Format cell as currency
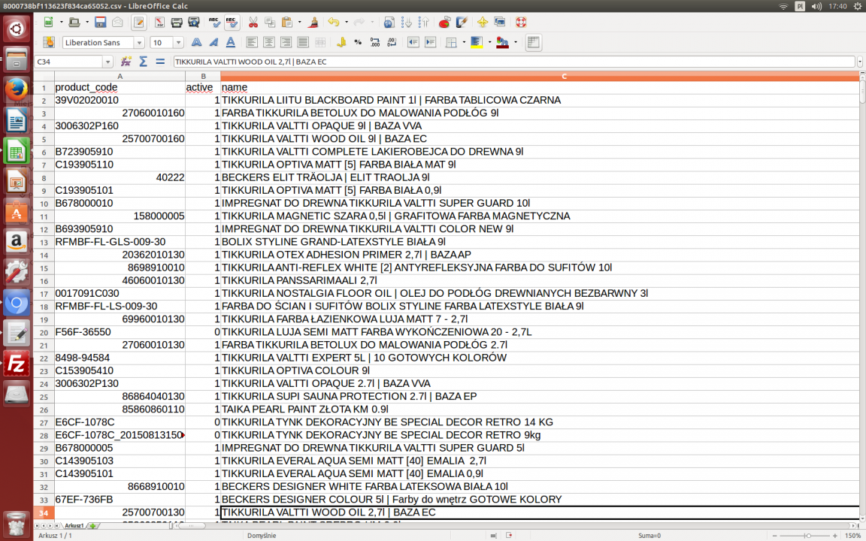Viewport: 866px width, 541px height. point(341,43)
